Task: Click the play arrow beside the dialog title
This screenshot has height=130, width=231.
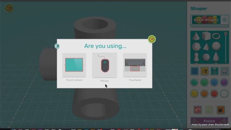Action: [x=57, y=46]
